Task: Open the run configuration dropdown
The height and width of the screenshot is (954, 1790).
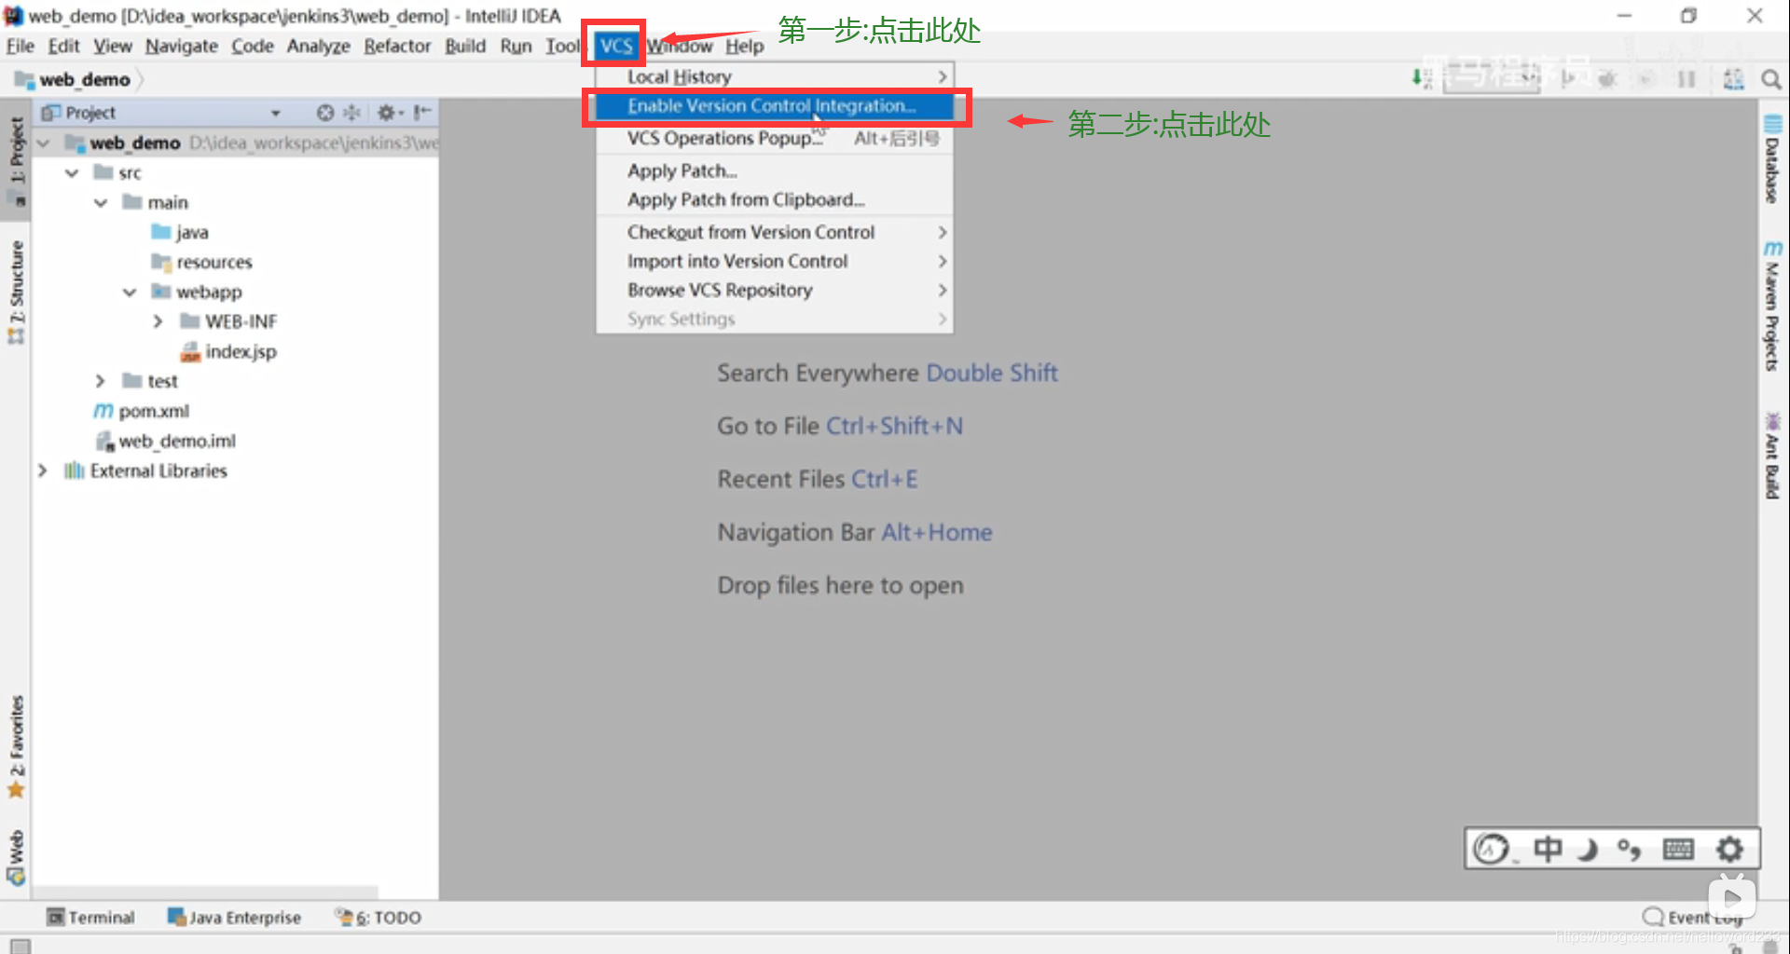Action: click(1492, 78)
